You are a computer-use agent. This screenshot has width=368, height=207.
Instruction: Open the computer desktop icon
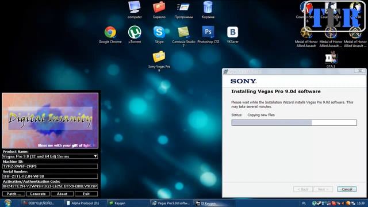click(135, 9)
